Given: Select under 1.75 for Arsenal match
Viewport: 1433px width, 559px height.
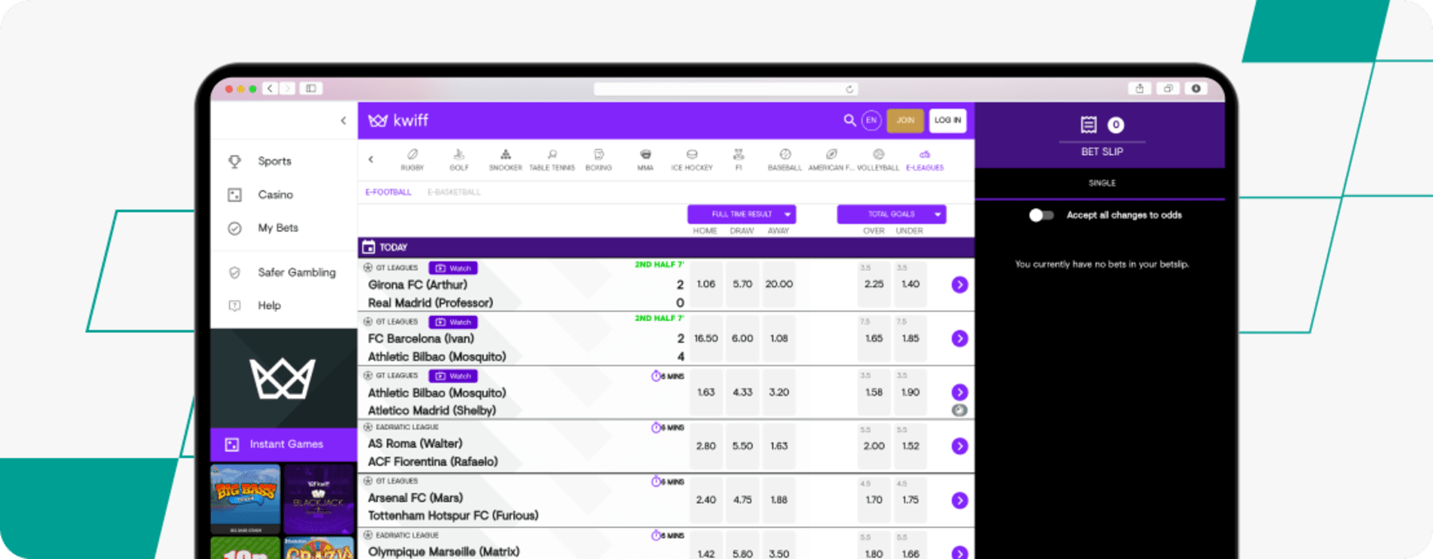Looking at the screenshot, I should click(911, 500).
